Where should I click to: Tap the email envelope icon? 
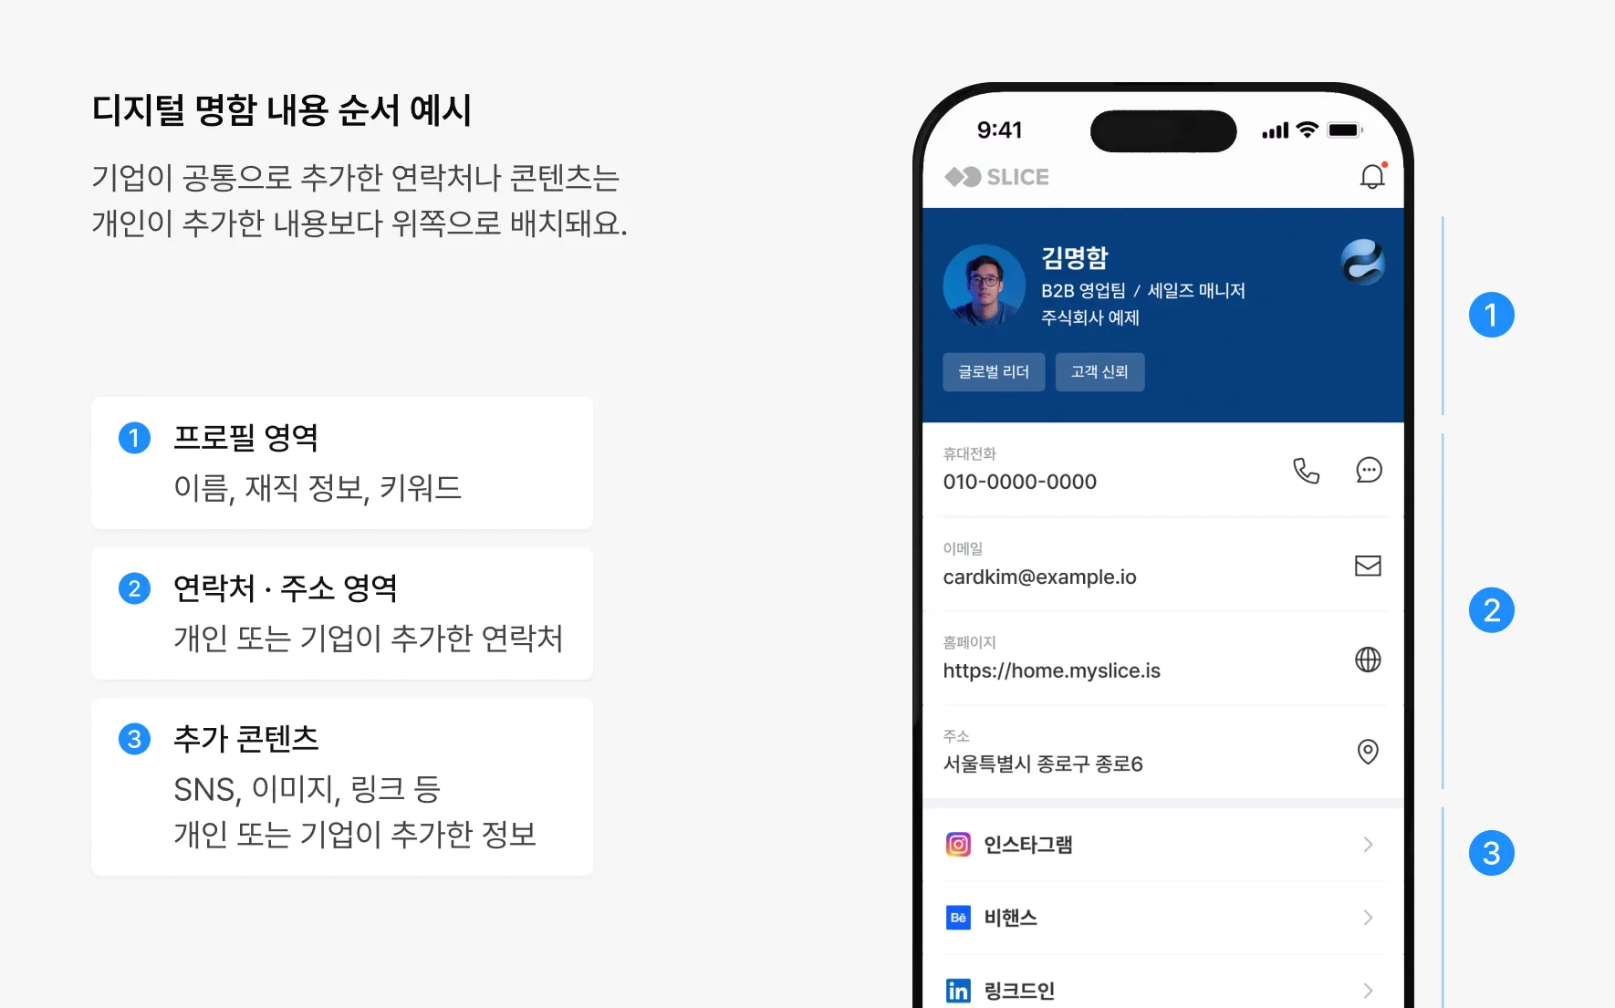pyautogui.click(x=1368, y=566)
